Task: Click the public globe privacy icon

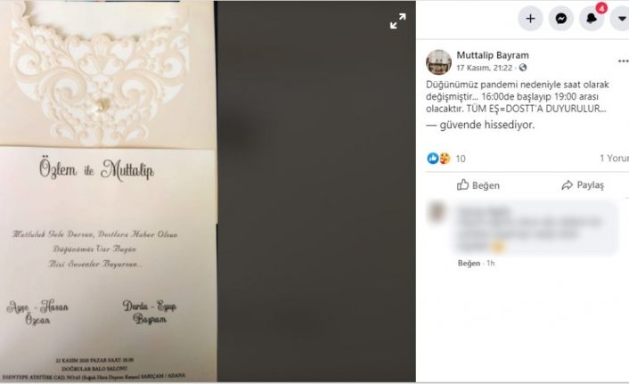Action: click(x=523, y=68)
